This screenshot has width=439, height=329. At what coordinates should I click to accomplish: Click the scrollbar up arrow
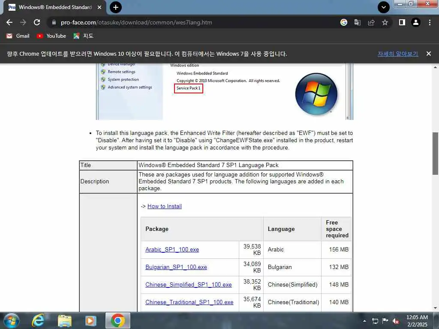[x=435, y=67]
